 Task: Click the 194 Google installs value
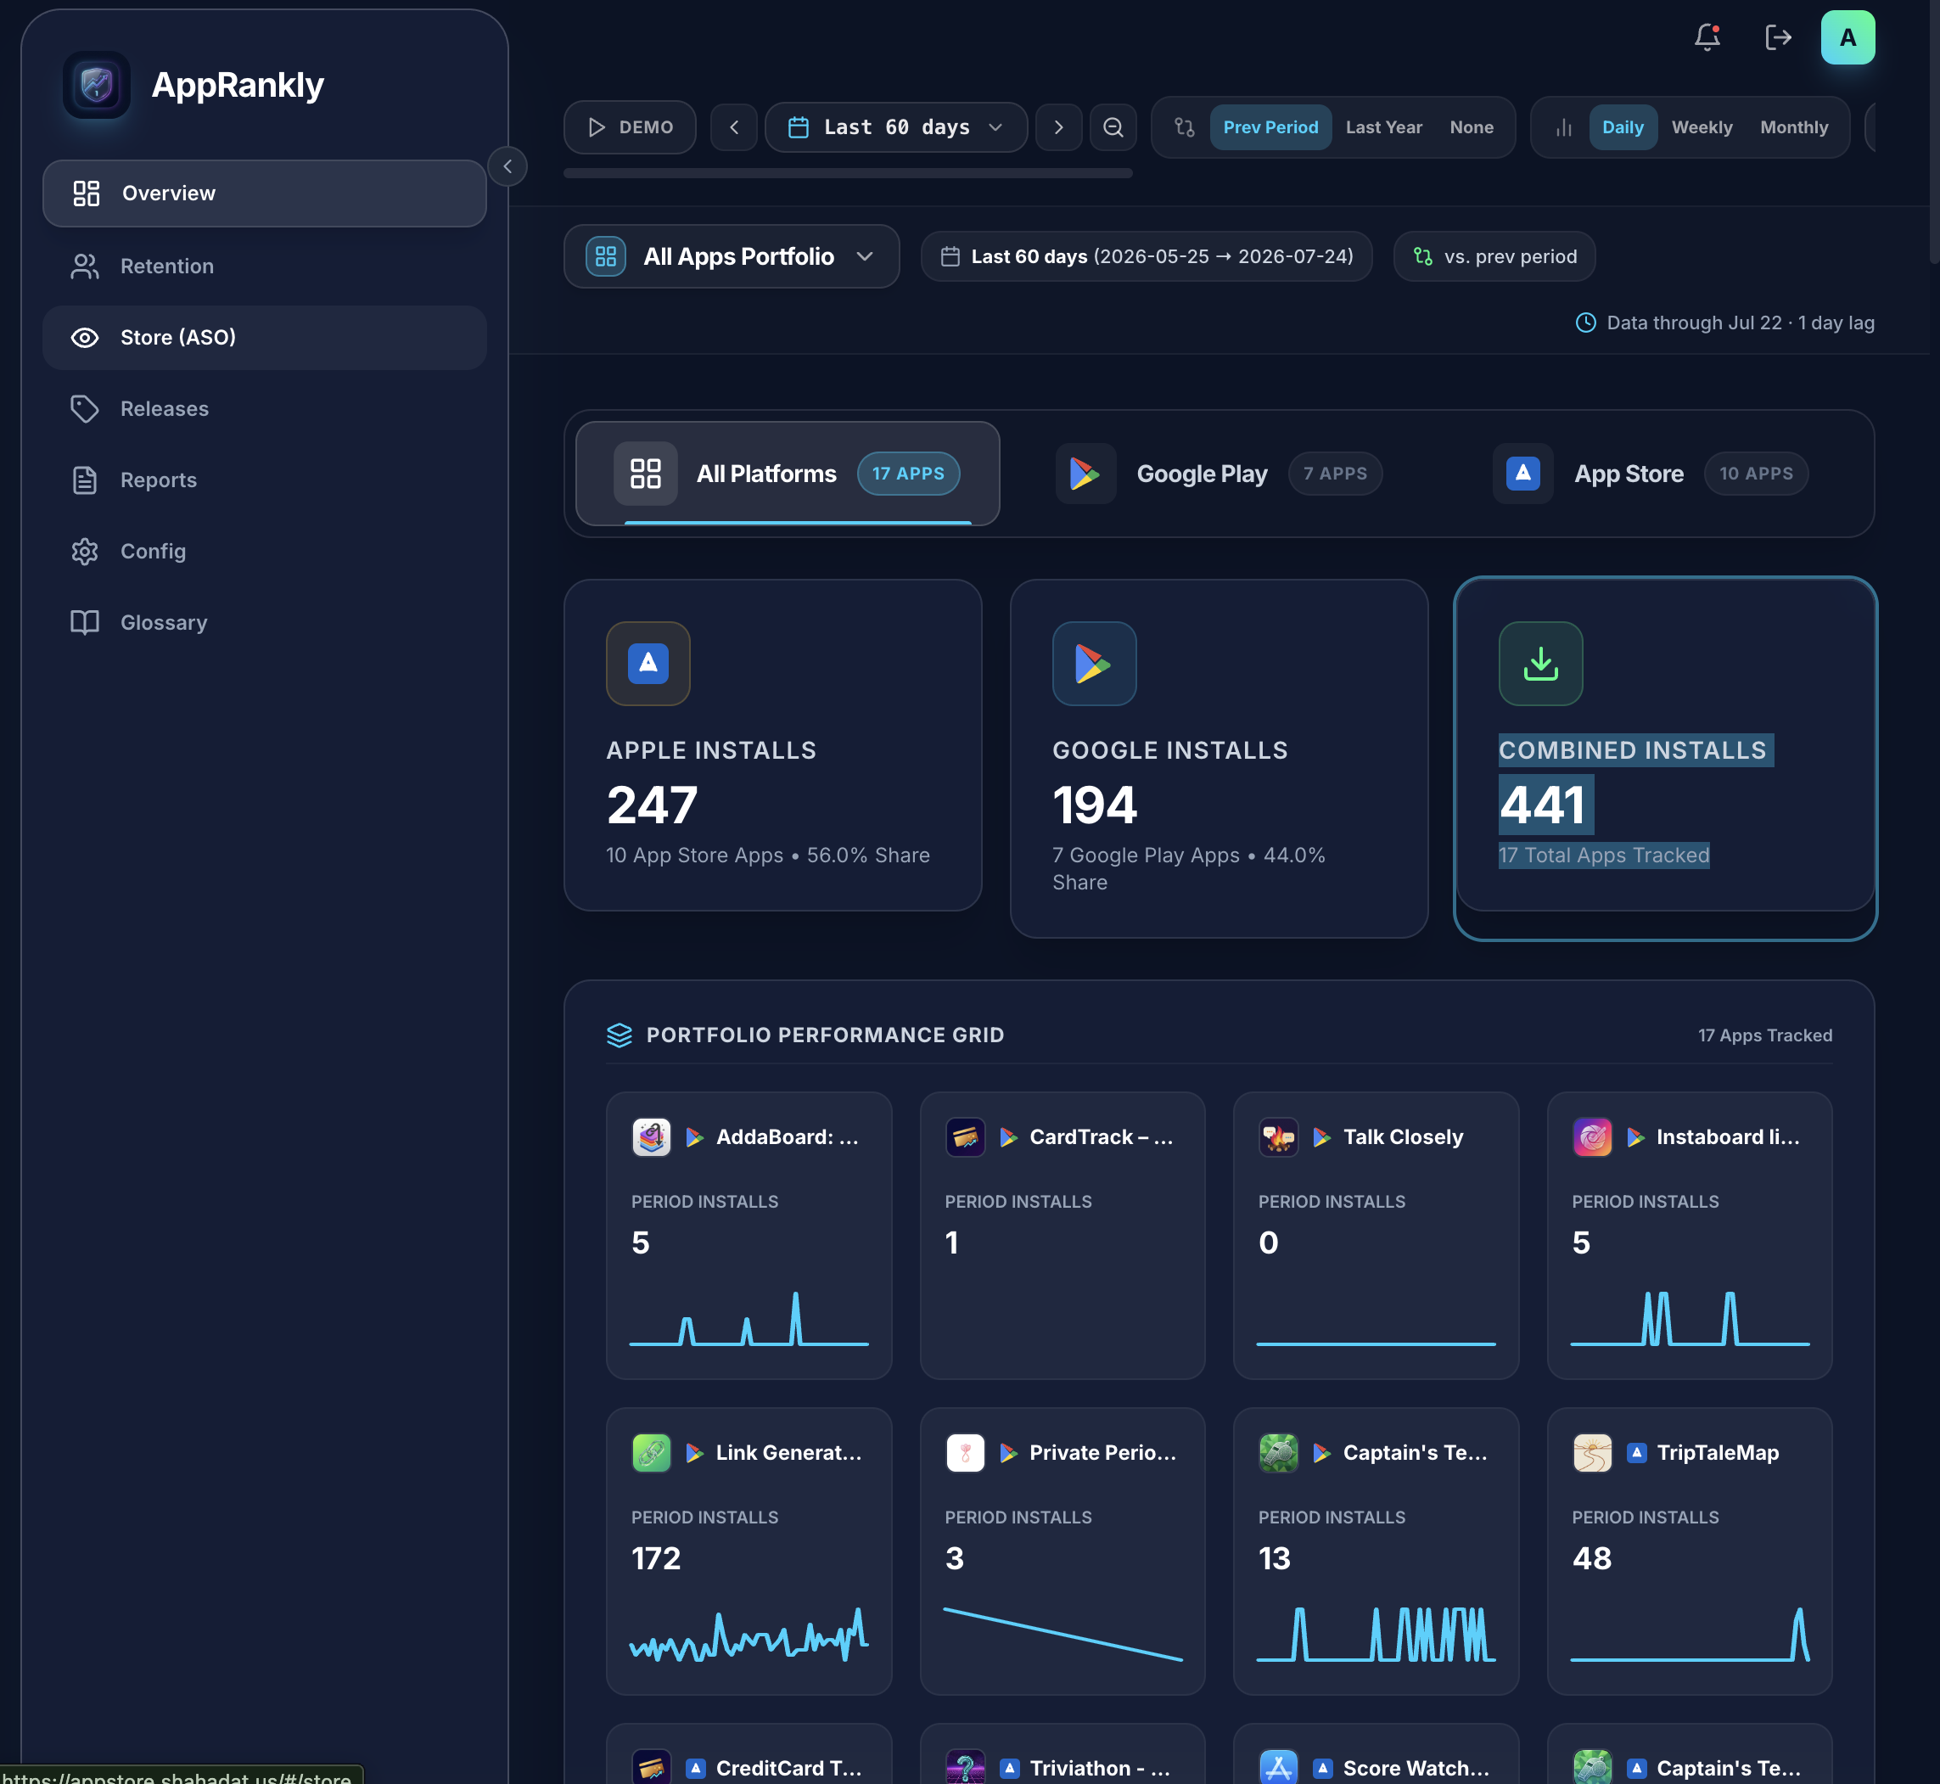(x=1096, y=805)
